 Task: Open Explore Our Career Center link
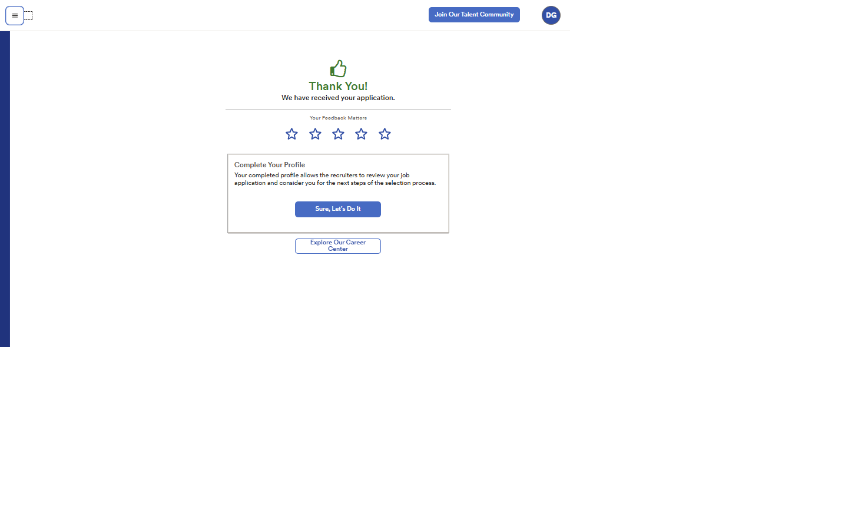coord(337,246)
